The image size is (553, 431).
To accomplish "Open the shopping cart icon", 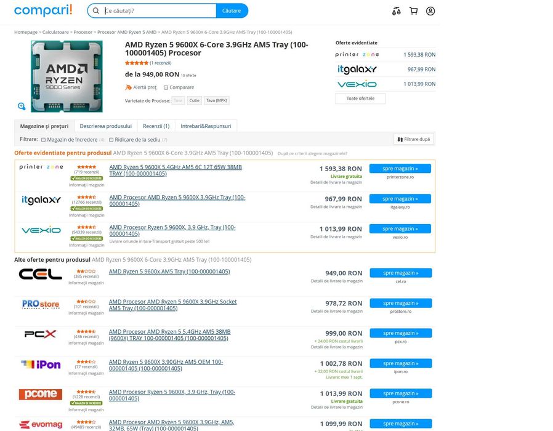I will click(x=413, y=11).
